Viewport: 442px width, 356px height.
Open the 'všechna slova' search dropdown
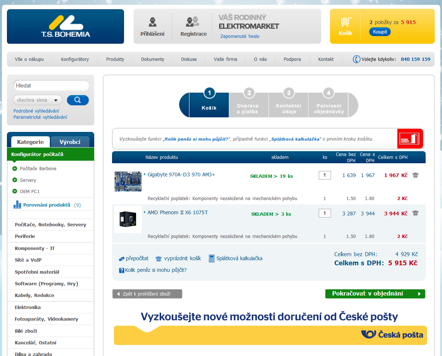(x=37, y=100)
